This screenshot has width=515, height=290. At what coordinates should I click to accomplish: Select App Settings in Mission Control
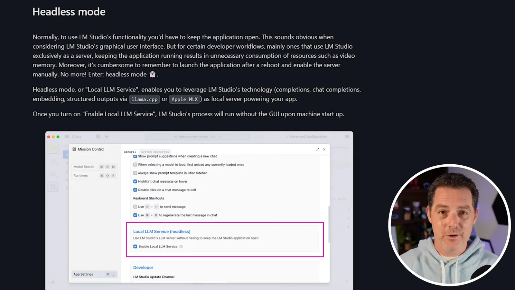point(94,274)
